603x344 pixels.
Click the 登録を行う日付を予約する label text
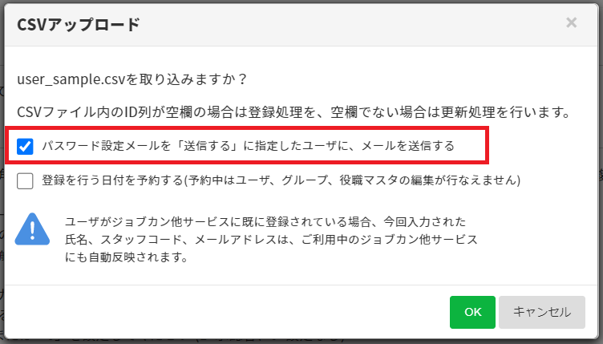112,180
